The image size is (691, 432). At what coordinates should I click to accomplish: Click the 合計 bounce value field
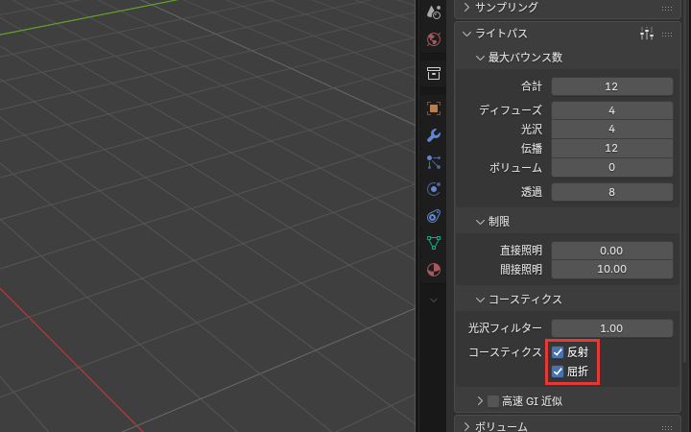[x=612, y=86]
